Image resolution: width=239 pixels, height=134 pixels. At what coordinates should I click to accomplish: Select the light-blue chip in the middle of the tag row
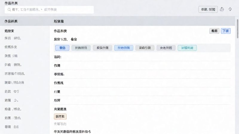(x=124, y=48)
